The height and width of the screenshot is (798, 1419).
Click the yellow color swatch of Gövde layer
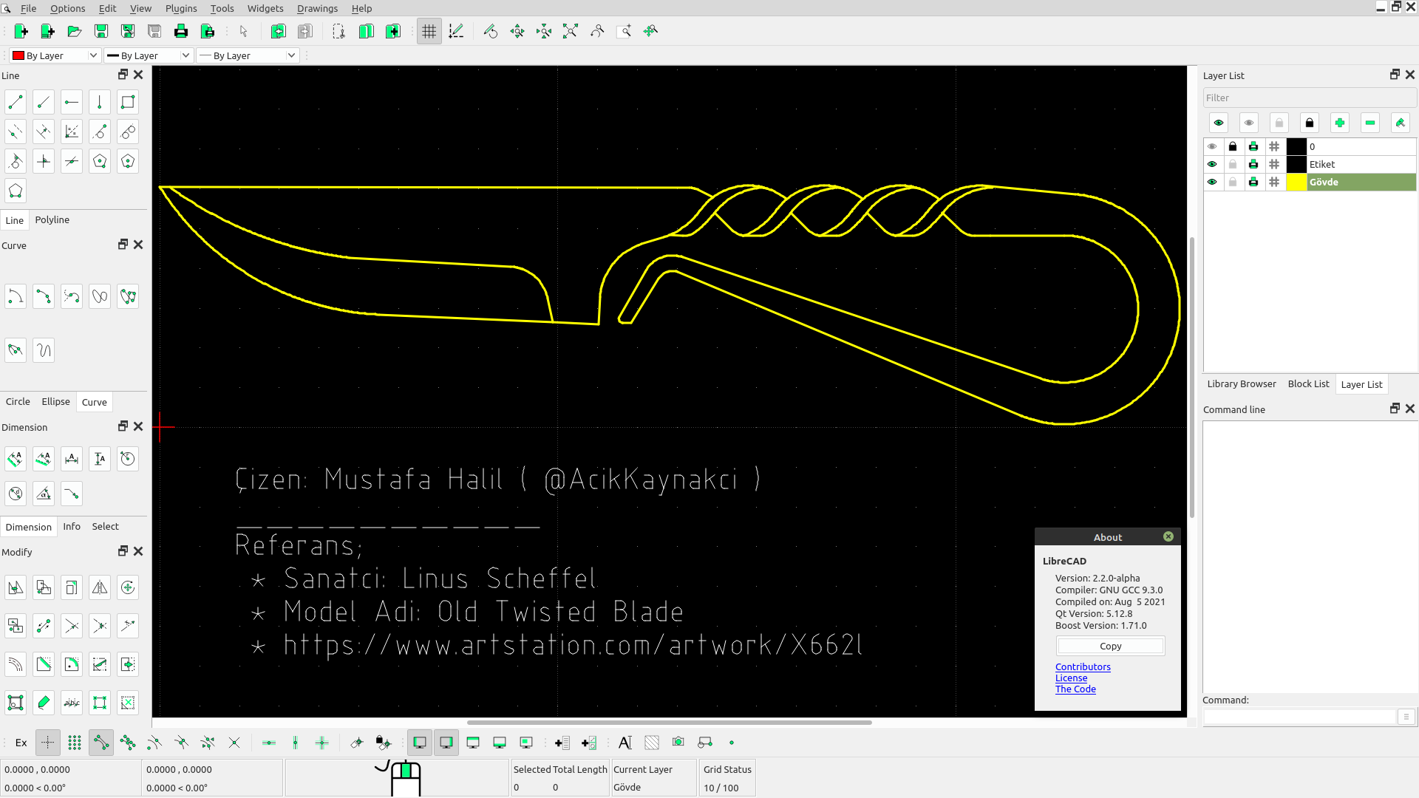tap(1296, 182)
